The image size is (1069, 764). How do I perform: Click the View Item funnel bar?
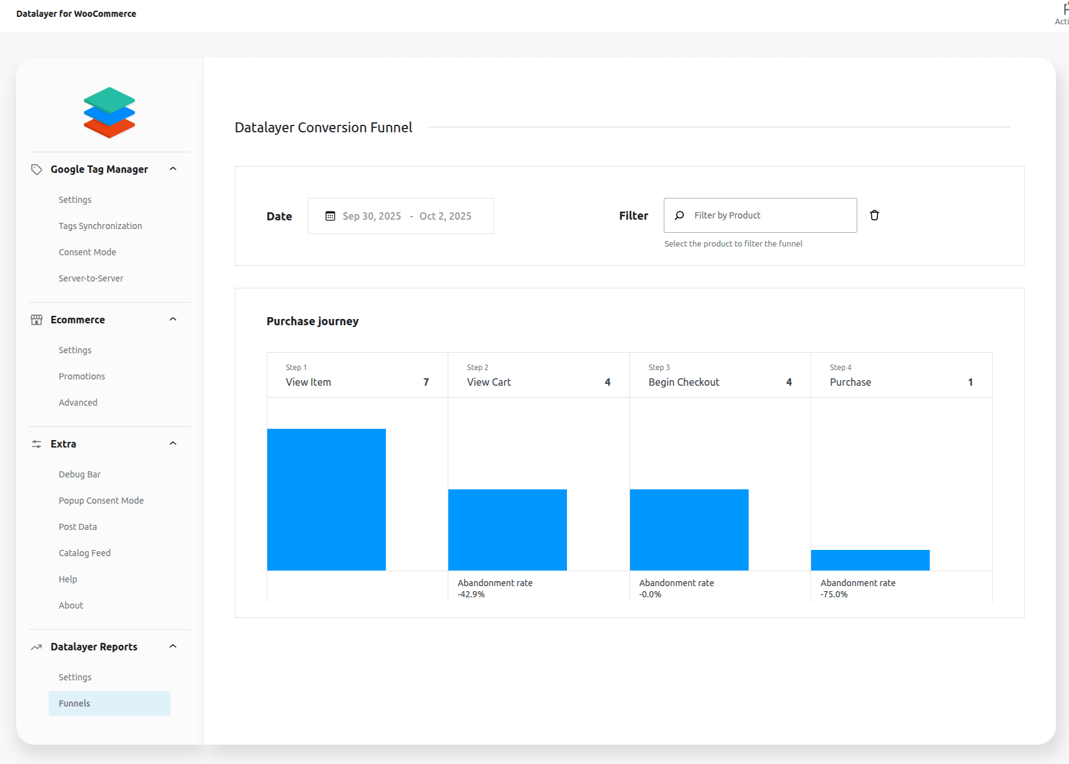coord(326,499)
